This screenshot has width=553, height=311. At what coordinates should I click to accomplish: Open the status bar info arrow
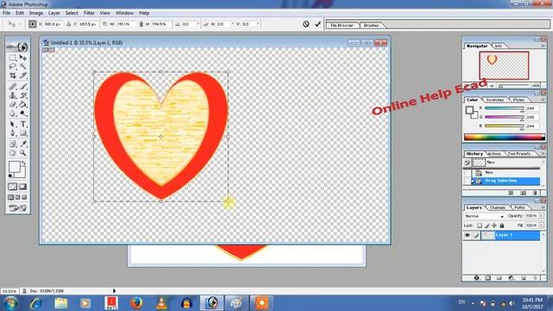click(114, 291)
